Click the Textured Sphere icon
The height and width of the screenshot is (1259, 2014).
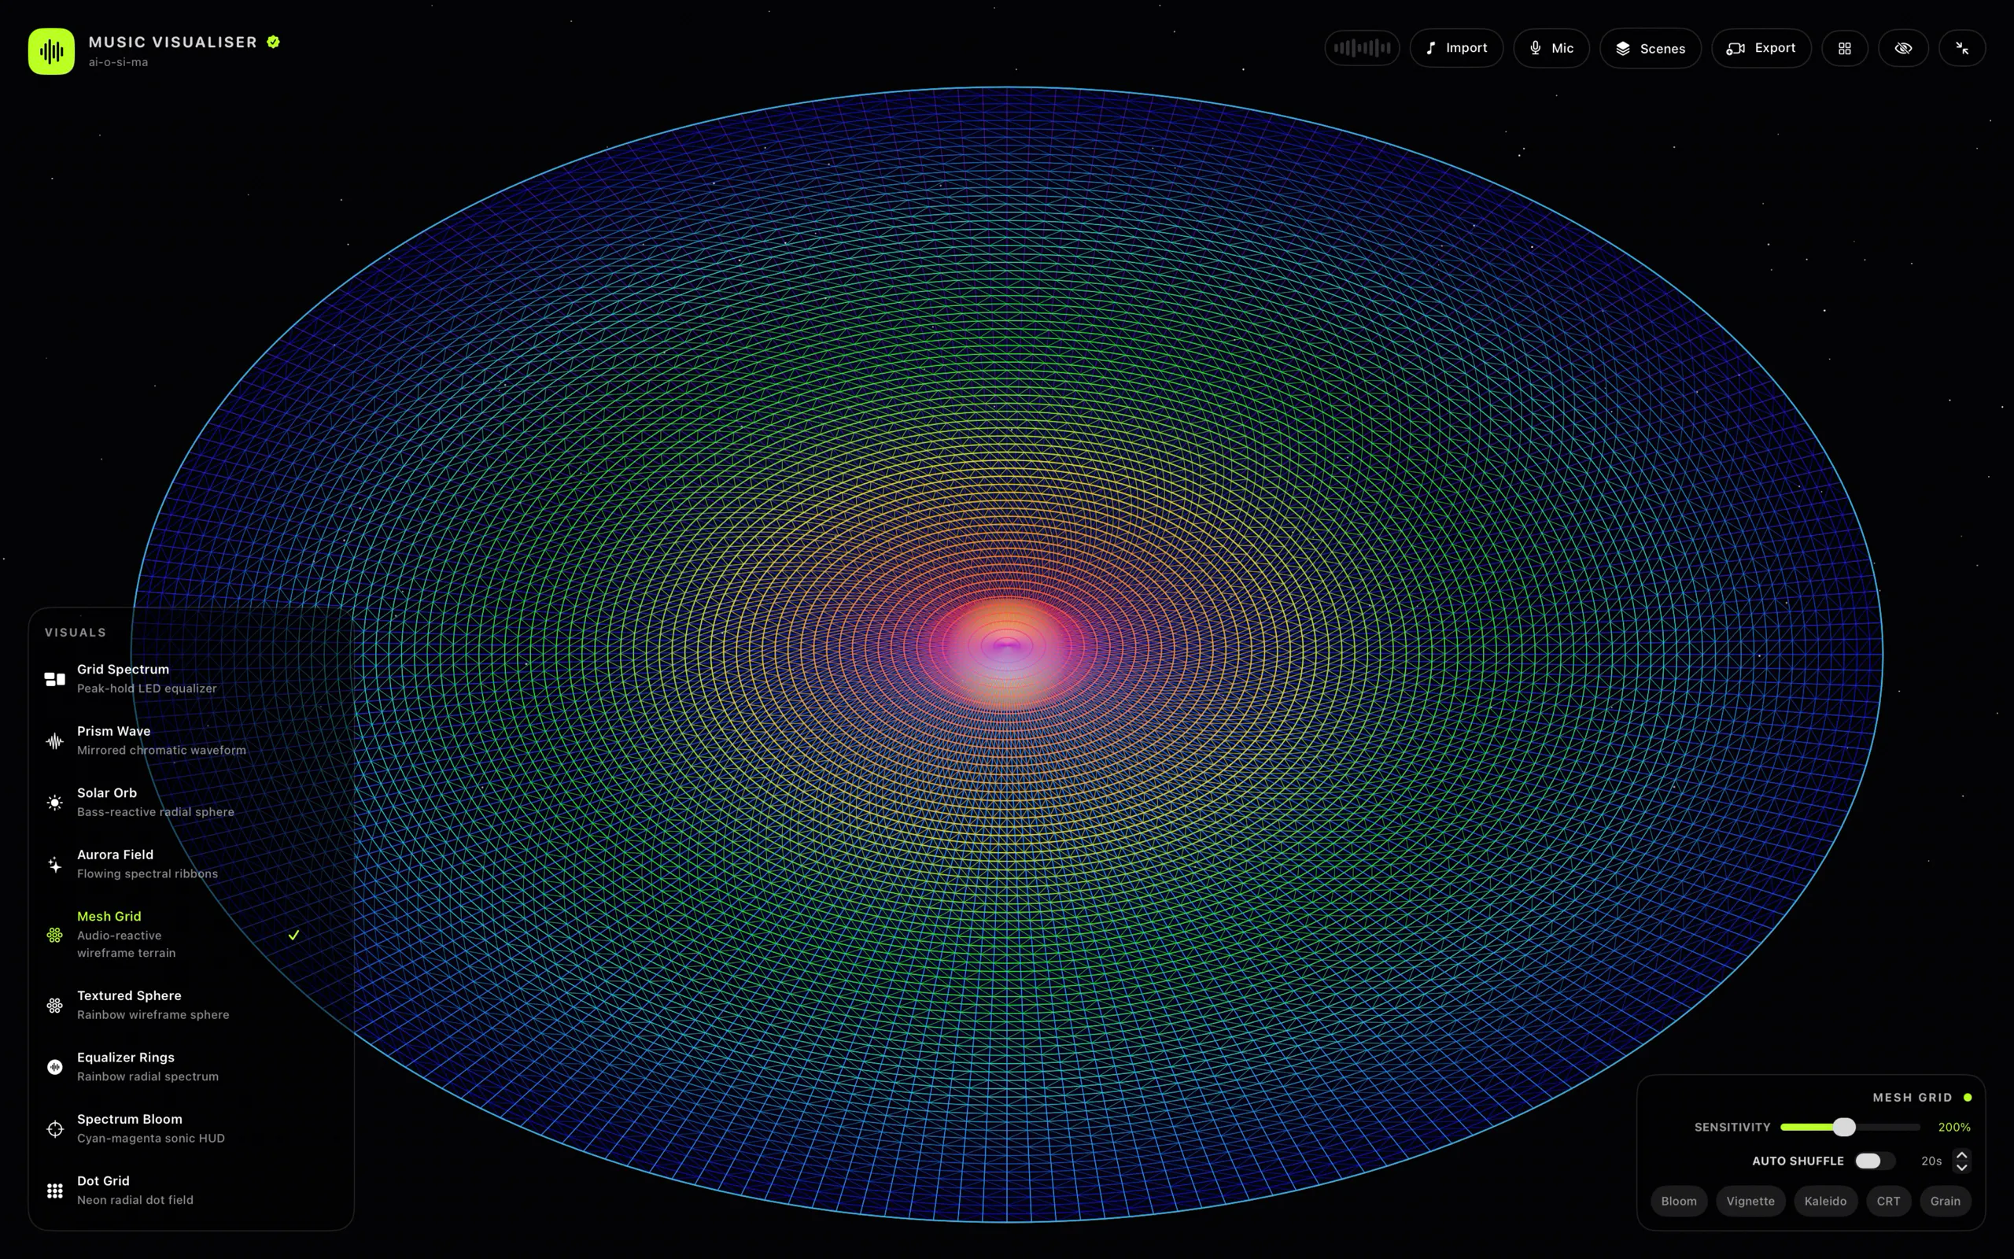tap(55, 1005)
